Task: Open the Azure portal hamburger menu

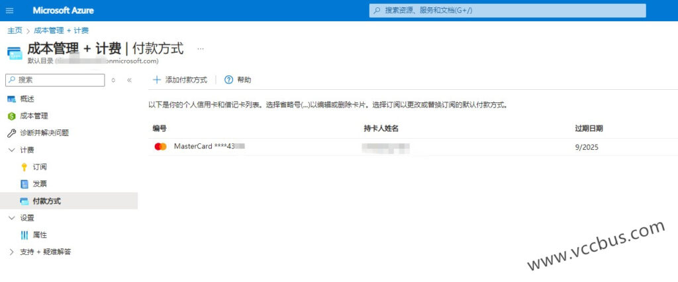Action: tap(9, 11)
